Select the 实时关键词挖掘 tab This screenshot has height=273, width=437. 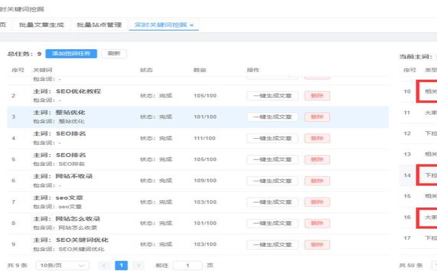161,25
